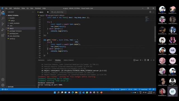Open the Selection menu

coord(17,8)
